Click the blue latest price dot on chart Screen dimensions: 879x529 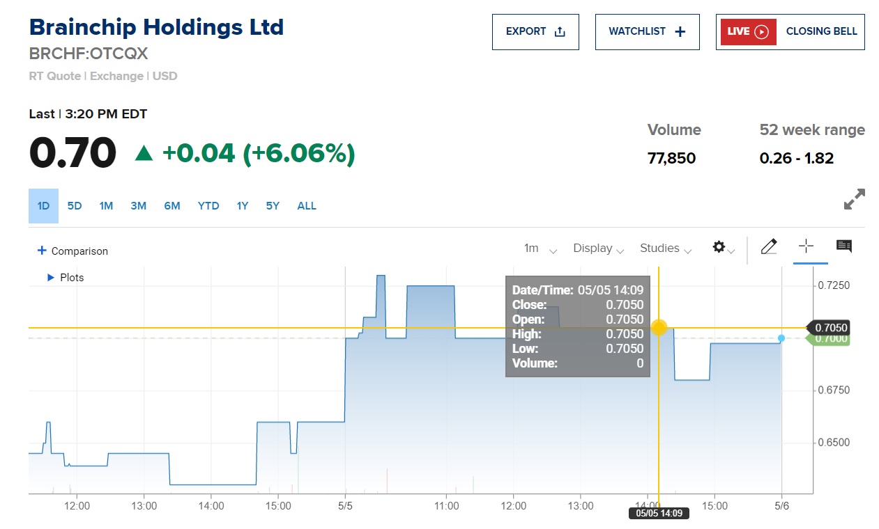pyautogui.click(x=781, y=338)
